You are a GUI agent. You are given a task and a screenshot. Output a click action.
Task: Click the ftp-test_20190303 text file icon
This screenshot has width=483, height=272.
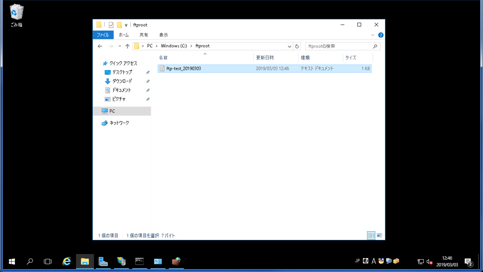click(162, 69)
